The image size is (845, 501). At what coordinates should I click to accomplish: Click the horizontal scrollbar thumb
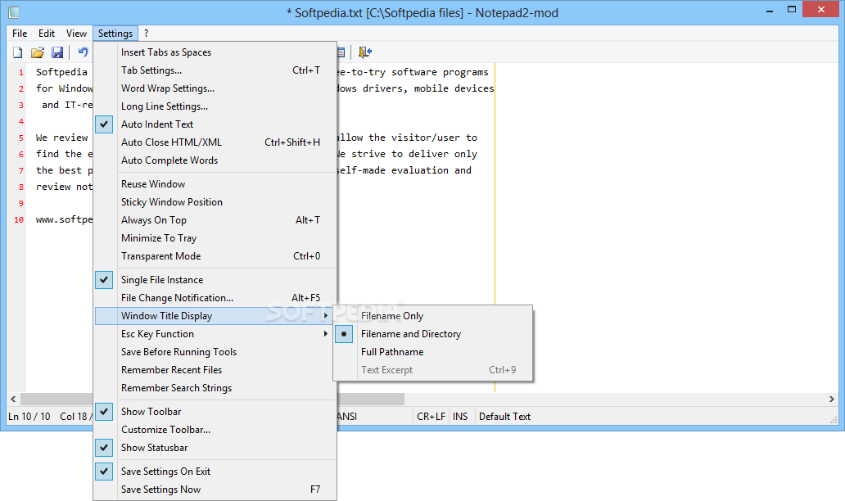(371, 399)
